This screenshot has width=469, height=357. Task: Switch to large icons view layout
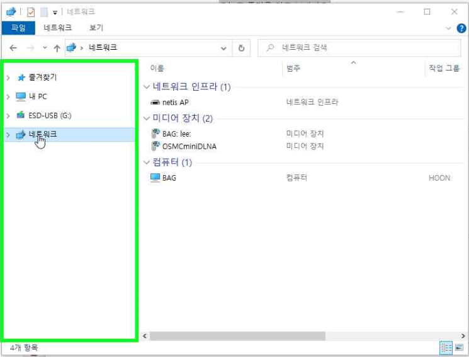tap(459, 348)
